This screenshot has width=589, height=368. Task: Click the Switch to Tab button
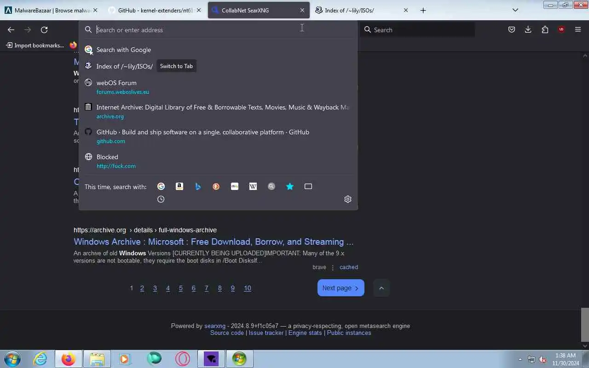(x=176, y=66)
